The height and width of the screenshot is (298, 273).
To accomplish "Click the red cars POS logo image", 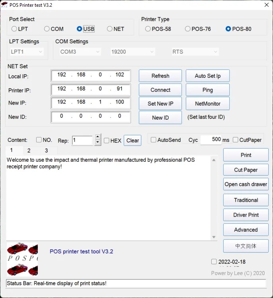I will (22, 259).
